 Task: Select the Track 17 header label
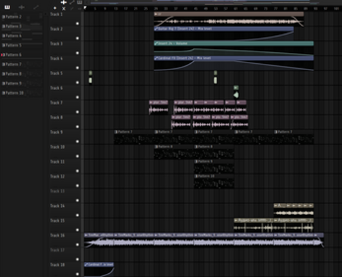coord(57,250)
